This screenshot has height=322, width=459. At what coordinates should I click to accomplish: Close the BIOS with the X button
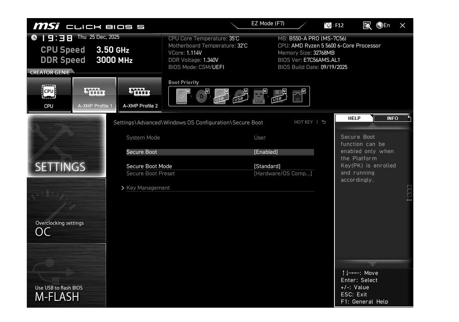[x=402, y=25]
